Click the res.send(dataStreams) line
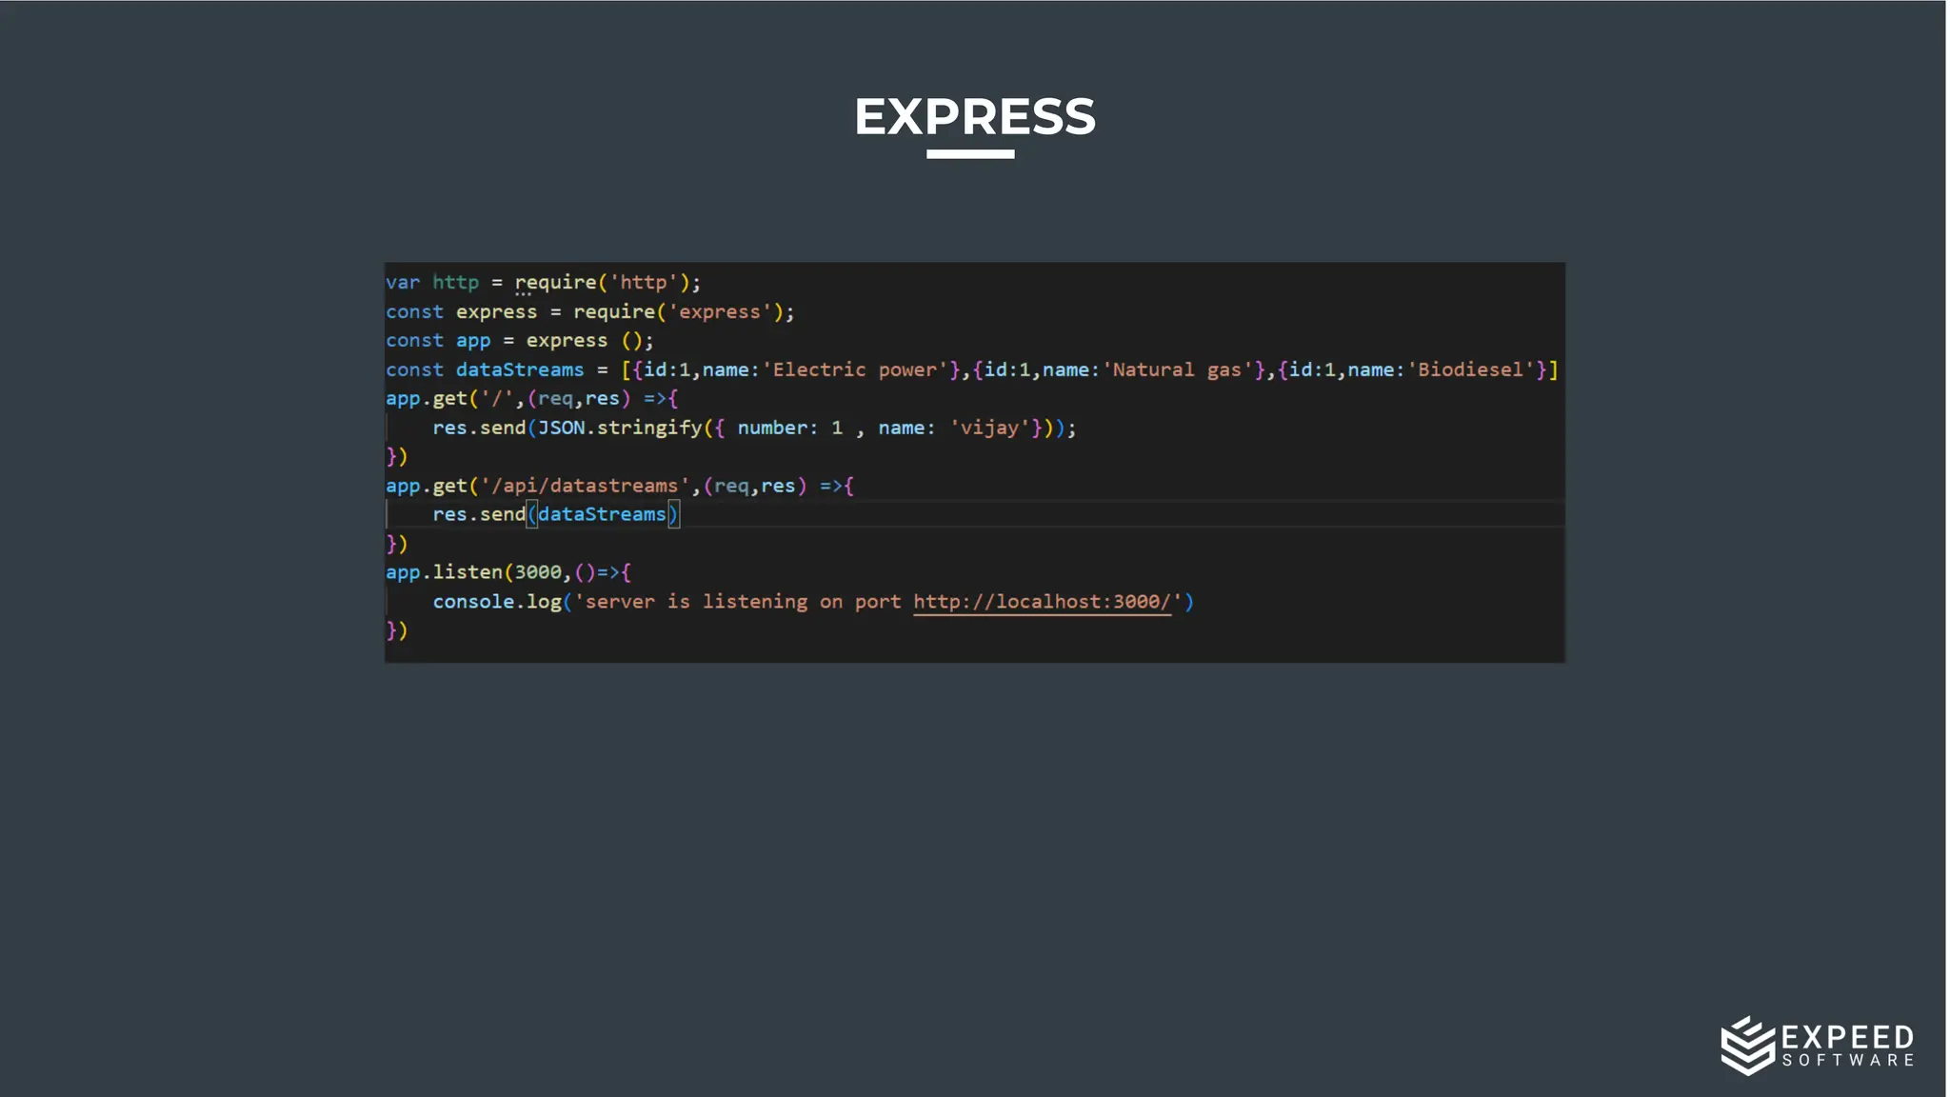 [x=556, y=515]
